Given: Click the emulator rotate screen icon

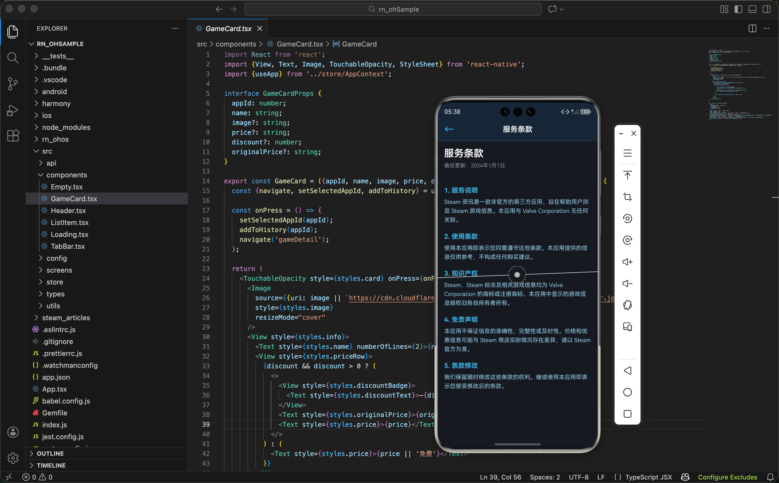Looking at the screenshot, I should [x=627, y=305].
